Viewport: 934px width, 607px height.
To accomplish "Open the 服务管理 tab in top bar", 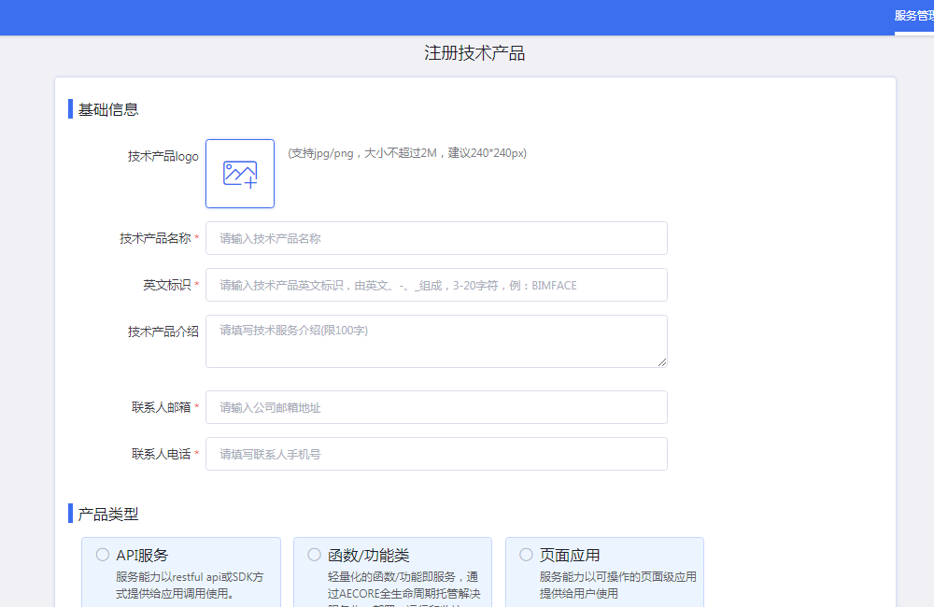I will point(914,16).
